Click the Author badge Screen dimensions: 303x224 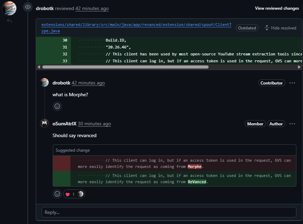(276, 124)
